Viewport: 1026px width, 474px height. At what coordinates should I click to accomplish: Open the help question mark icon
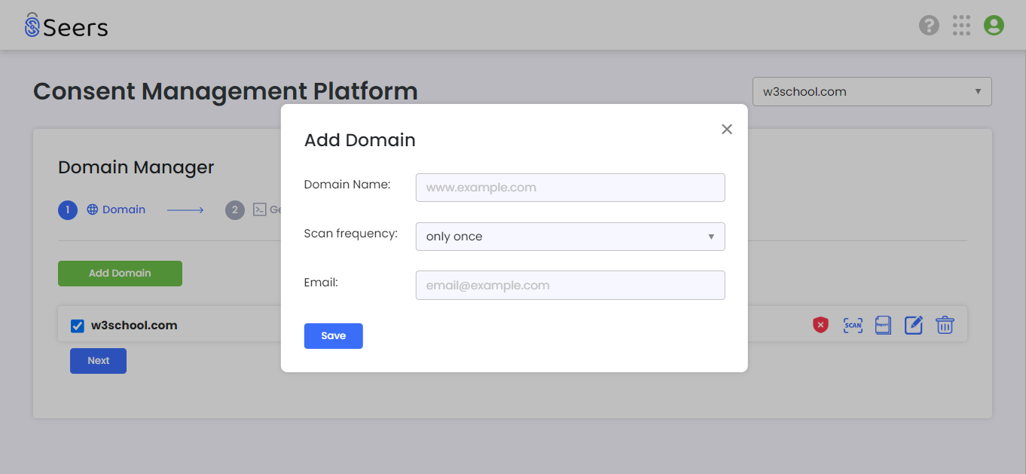click(929, 26)
